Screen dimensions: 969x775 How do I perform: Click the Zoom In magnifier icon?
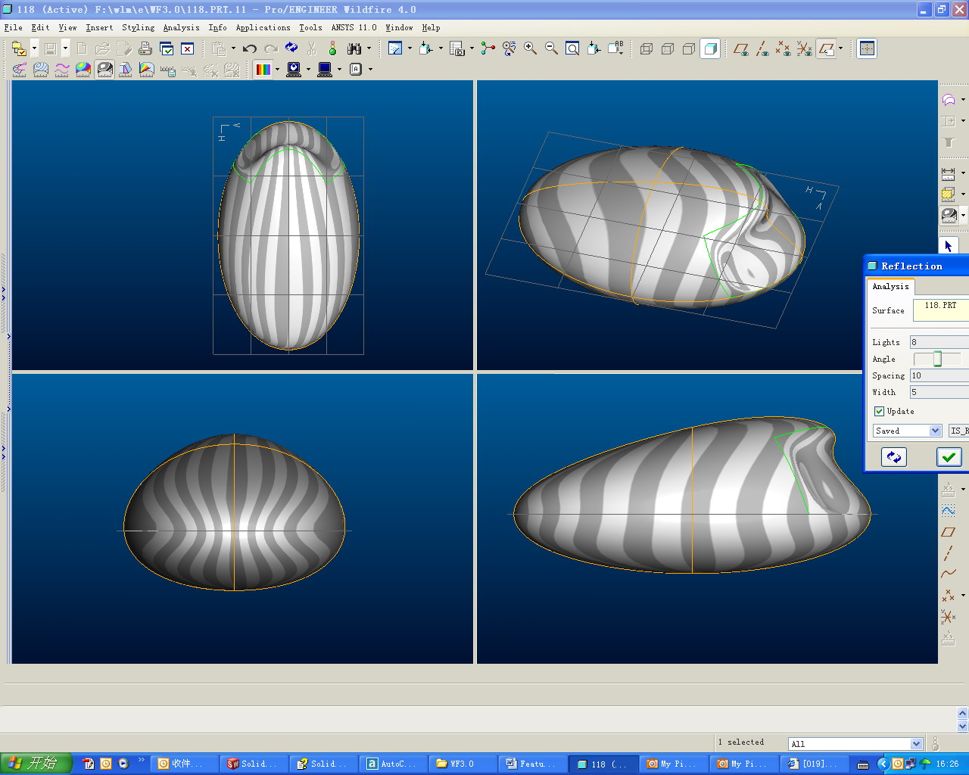(531, 48)
